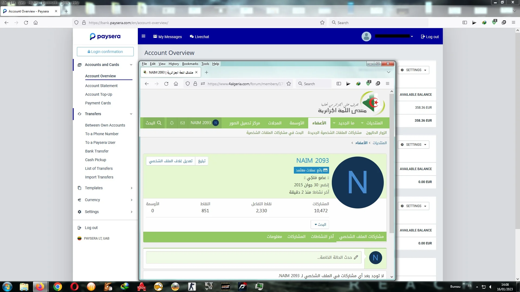This screenshot has width=520, height=292.
Task: Expand the Currency sidebar section
Action: [x=132, y=200]
